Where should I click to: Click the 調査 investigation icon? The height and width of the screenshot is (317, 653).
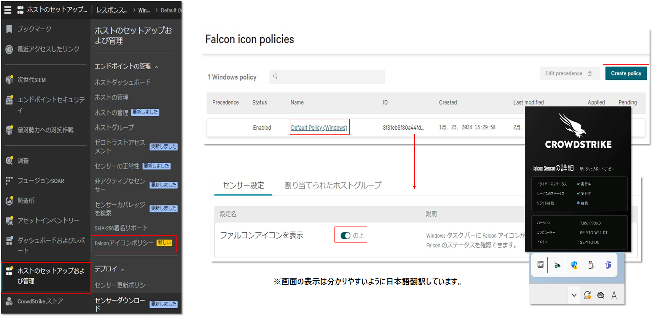[x=9, y=160]
